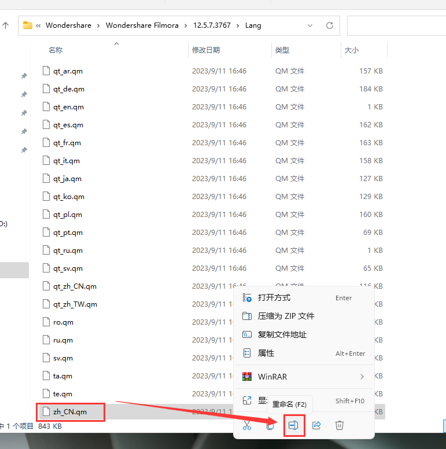Image resolution: width=446 pixels, height=449 pixels.
Task: Select file qt_ja.qm
Action: [67, 179]
